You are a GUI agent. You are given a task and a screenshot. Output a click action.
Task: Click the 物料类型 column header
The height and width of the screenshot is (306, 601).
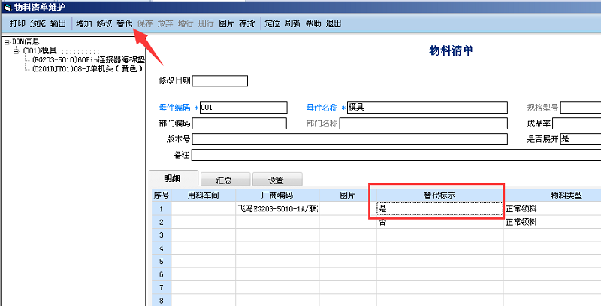[552, 195]
